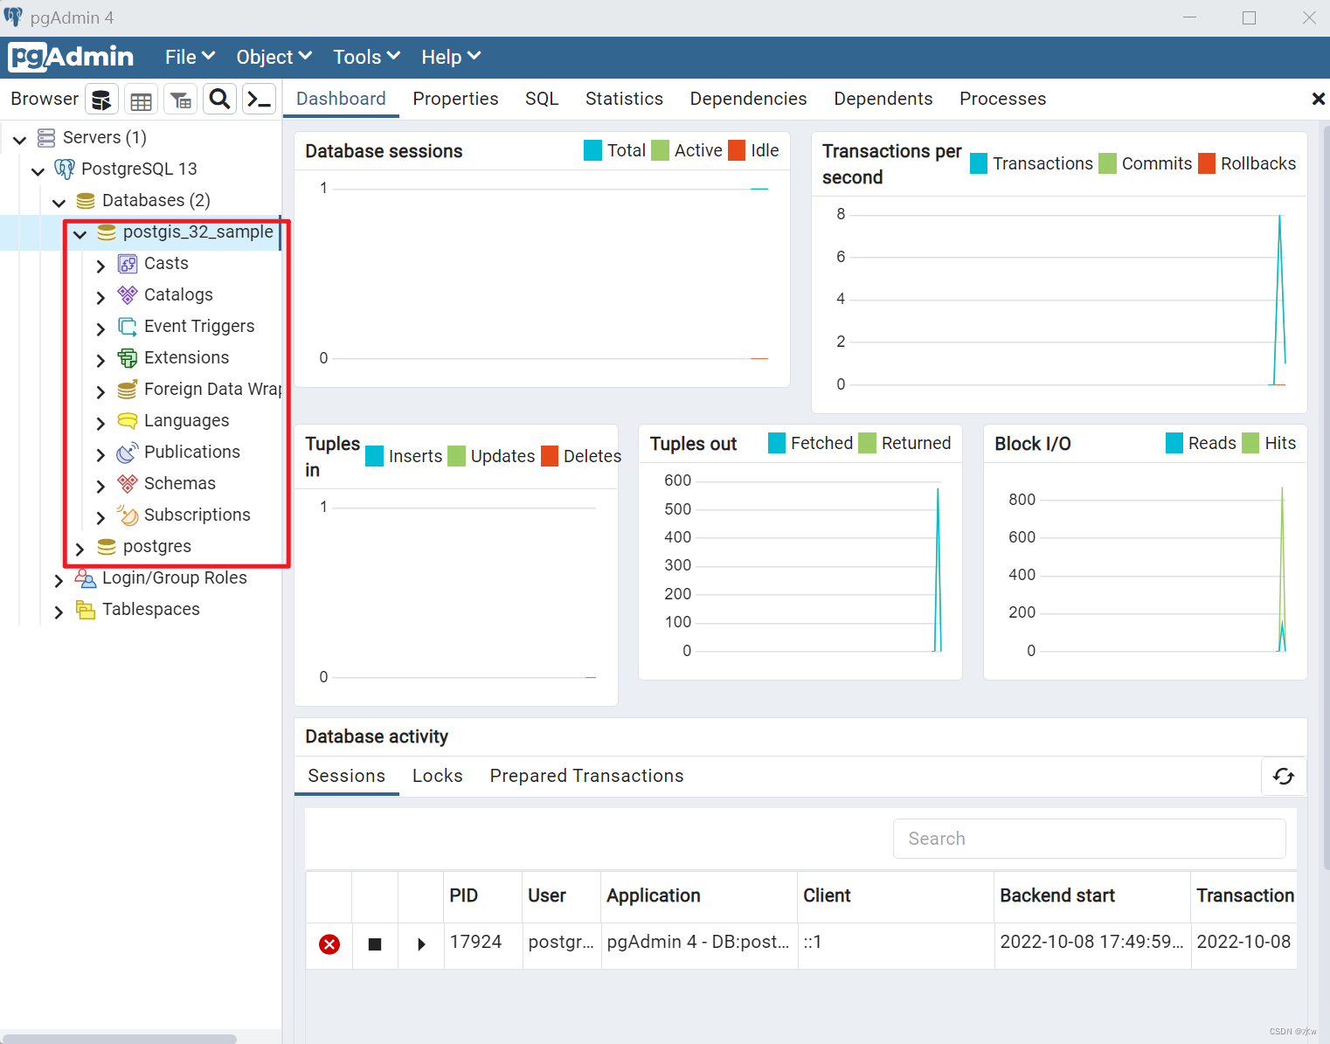Switch to the Statistics tab
The height and width of the screenshot is (1044, 1330).
coord(624,99)
